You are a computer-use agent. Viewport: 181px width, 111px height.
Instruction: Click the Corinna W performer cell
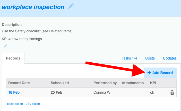[102, 92]
